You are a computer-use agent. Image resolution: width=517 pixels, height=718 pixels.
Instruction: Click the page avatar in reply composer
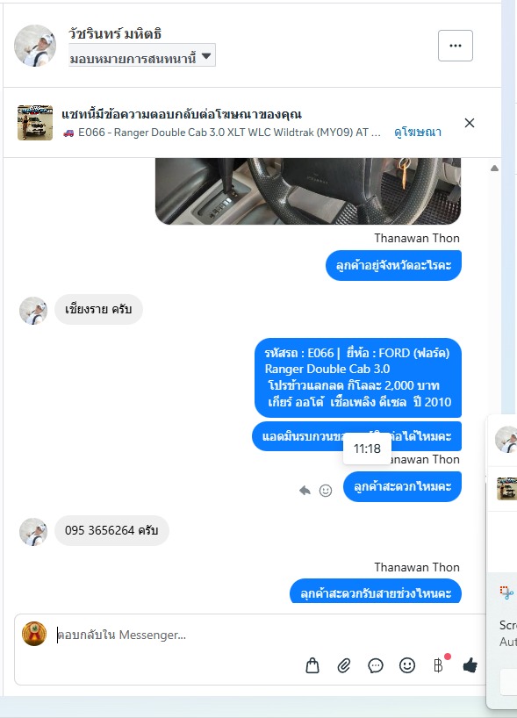click(x=34, y=633)
